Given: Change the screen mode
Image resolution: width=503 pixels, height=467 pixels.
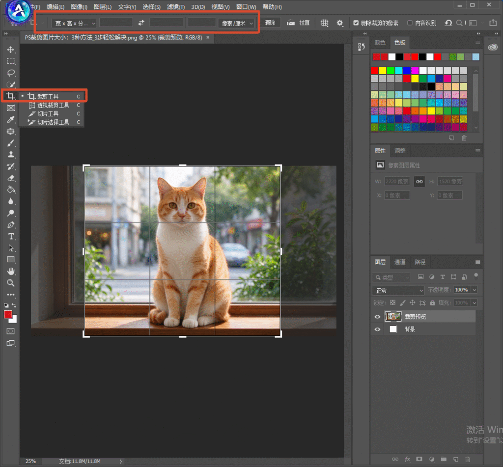Looking at the screenshot, I should [x=11, y=343].
